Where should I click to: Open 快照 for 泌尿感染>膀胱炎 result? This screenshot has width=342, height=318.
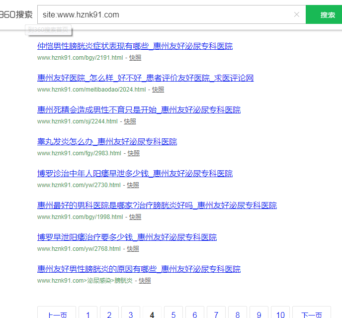[145, 281]
